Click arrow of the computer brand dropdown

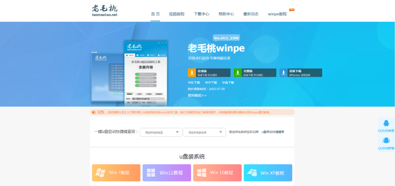(221, 132)
